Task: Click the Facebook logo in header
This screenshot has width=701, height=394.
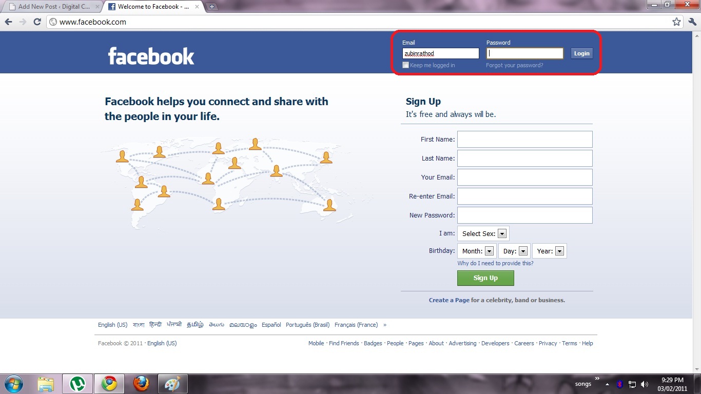Action: pyautogui.click(x=151, y=56)
